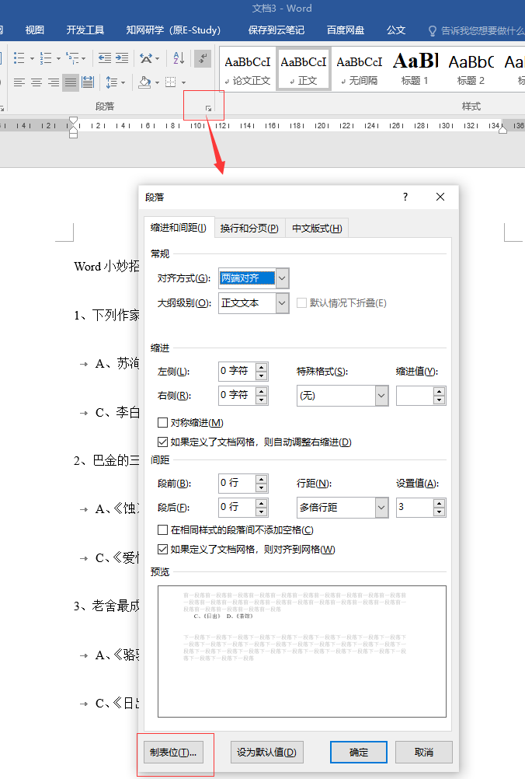Open the 保存到云笔记 ribbon tab

tap(276, 30)
